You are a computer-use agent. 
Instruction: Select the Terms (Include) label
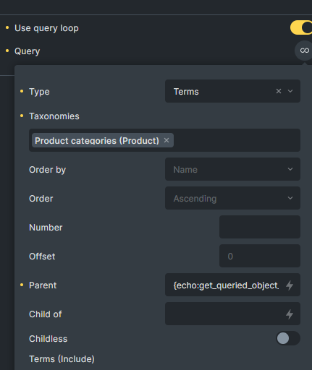(62, 359)
